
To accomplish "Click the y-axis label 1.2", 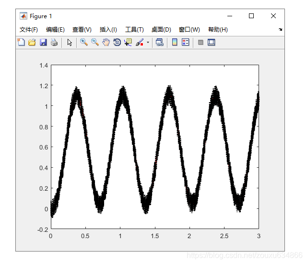I will pyautogui.click(x=44, y=86).
